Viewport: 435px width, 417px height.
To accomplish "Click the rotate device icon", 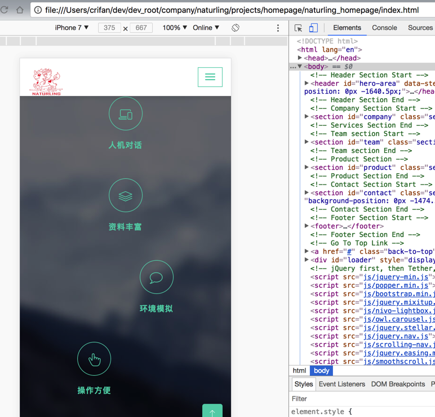I will click(236, 28).
